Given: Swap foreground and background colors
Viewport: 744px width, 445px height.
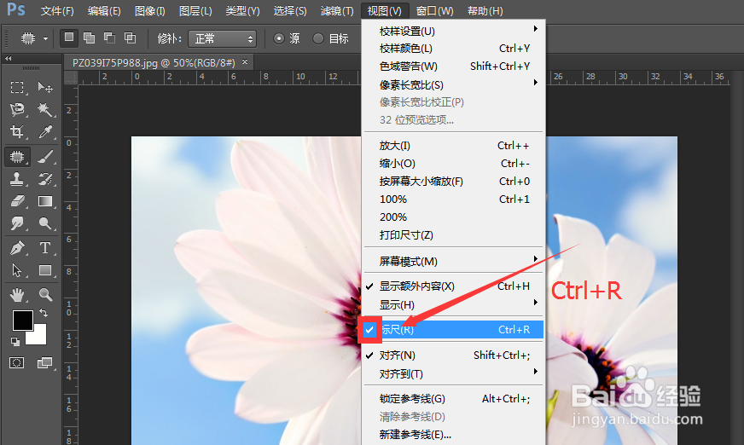Looking at the screenshot, I should click(x=44, y=313).
